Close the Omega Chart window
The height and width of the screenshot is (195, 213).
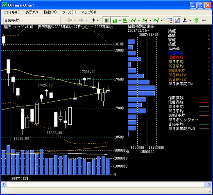(208, 5)
